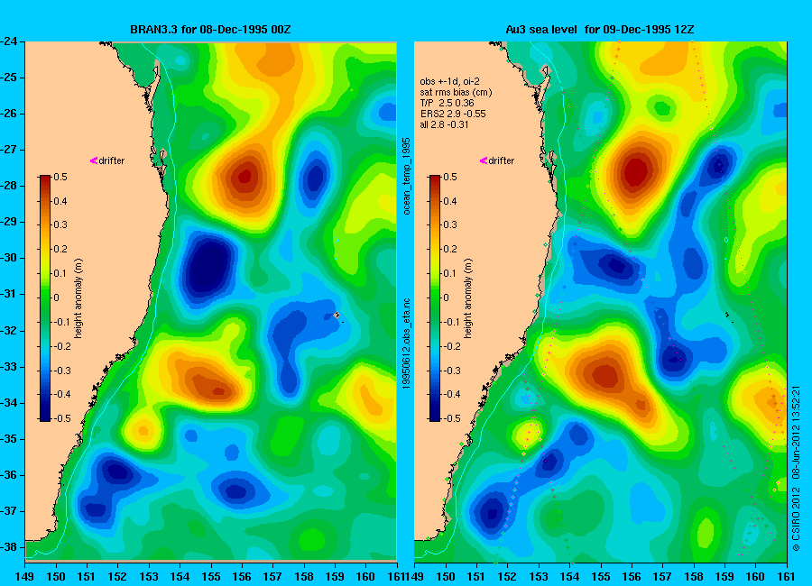812x586 pixels.
Task: Click the vertical '19950612.obs_eta.nc' filename
Action: (407, 343)
